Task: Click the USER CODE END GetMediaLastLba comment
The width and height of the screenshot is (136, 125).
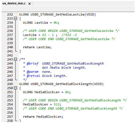Action: tap(69, 39)
